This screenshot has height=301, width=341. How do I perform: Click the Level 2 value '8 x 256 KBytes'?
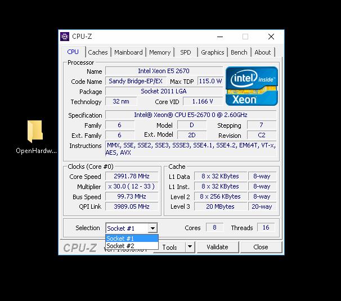221,196
